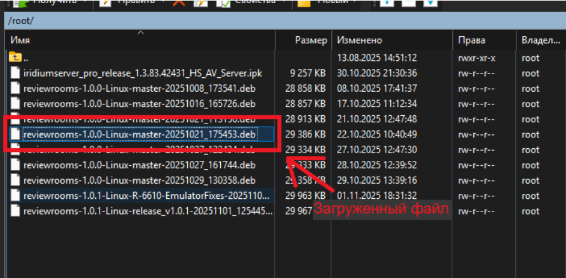Click the 29 386 KB size cell
Viewport: 566px width, 278px height.
click(x=305, y=135)
